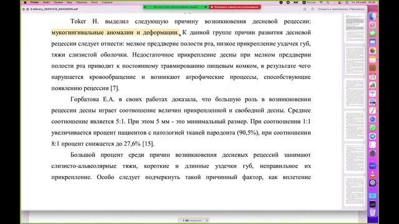Open the Mail app in dock
399x224 pixels.
[372, 42]
